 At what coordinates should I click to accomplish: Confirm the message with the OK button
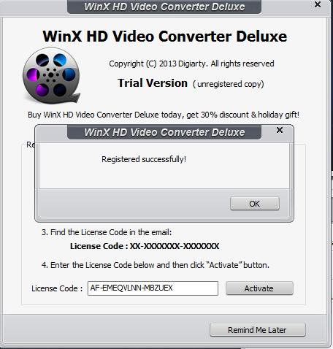click(255, 204)
